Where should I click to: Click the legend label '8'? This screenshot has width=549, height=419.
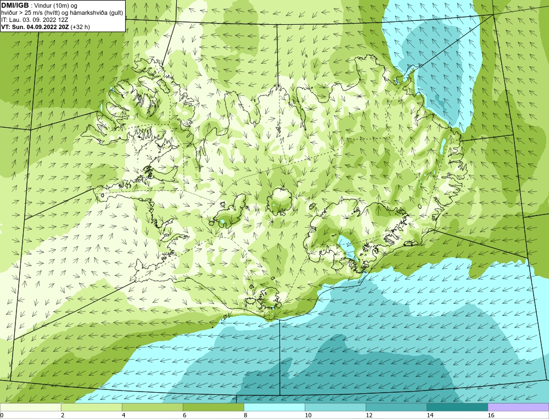click(245, 415)
